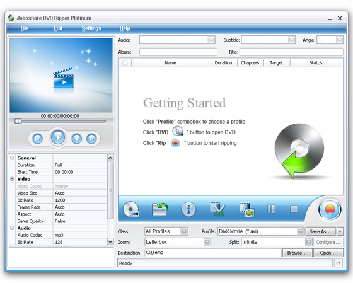This screenshot has width=353, height=283.
Task: Click the open folder toolbar icon
Action: click(159, 209)
